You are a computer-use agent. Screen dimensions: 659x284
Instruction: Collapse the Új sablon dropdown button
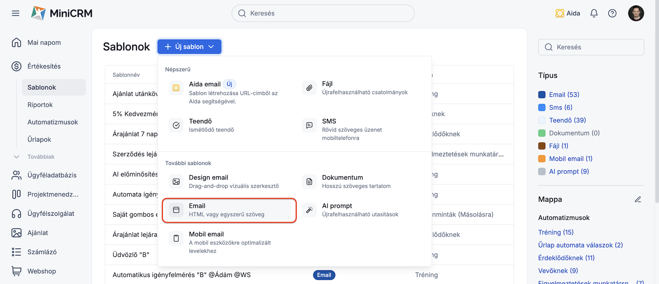pyautogui.click(x=190, y=47)
